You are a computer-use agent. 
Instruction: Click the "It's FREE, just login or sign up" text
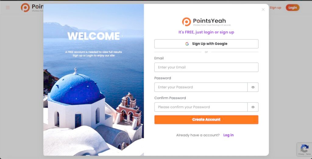tap(206, 32)
